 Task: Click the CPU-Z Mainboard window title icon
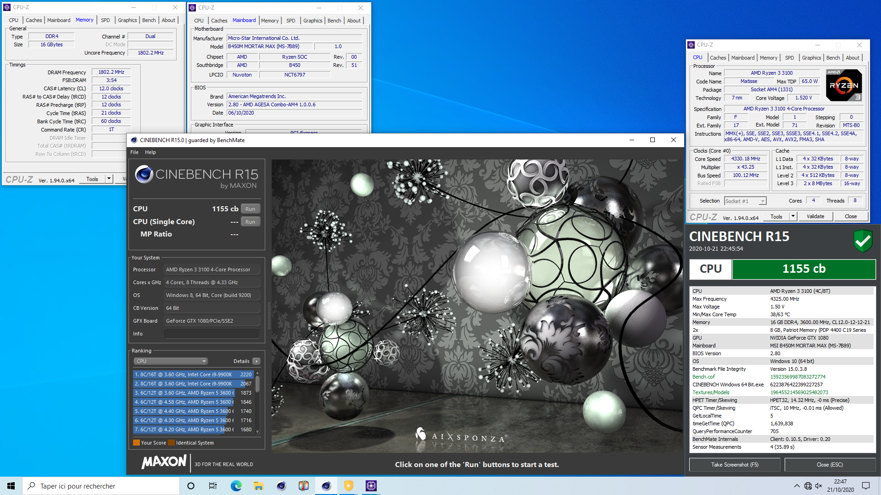192,8
